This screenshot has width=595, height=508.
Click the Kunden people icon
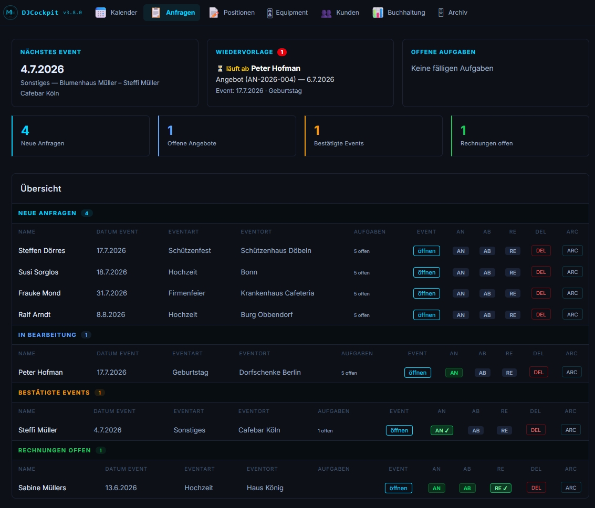[326, 13]
